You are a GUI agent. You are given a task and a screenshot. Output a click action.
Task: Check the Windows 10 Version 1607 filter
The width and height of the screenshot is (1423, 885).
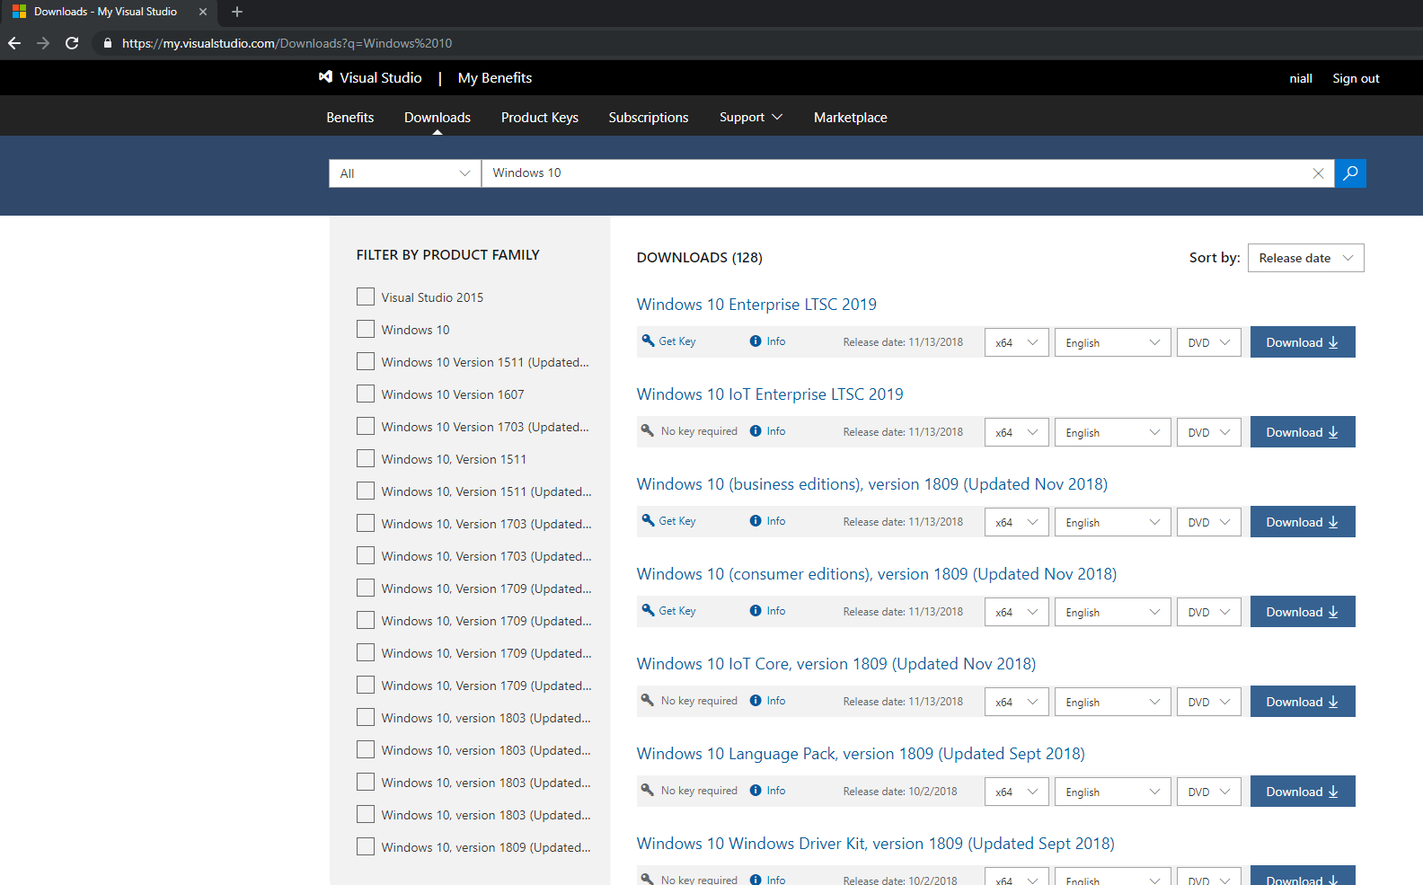[x=366, y=394]
